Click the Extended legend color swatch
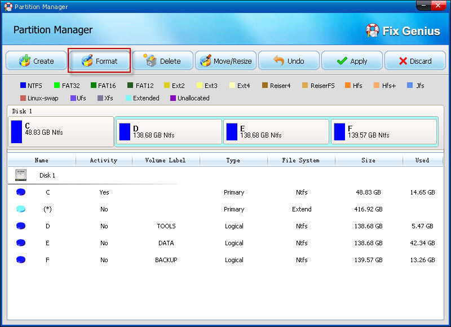The height and width of the screenshot is (327, 451). pyautogui.click(x=129, y=98)
